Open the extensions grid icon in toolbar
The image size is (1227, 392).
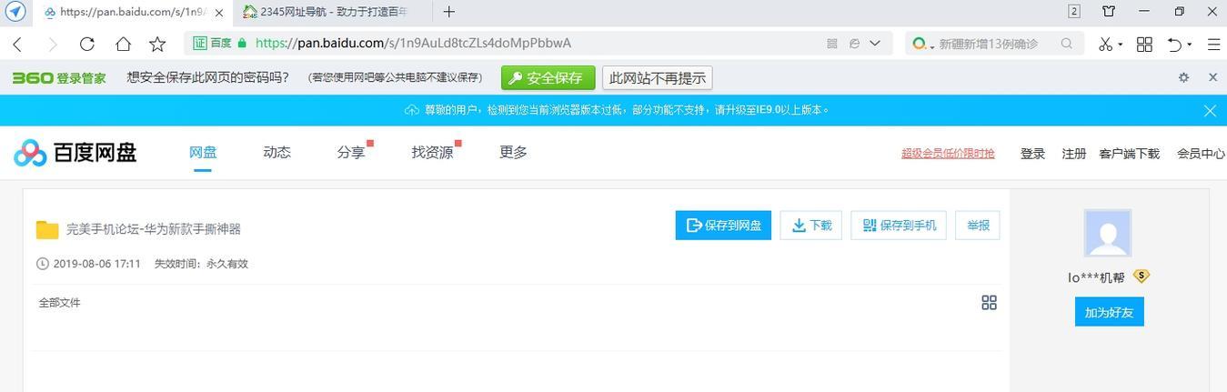click(1144, 44)
